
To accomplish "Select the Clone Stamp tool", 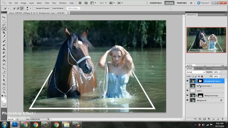I will (4, 49).
